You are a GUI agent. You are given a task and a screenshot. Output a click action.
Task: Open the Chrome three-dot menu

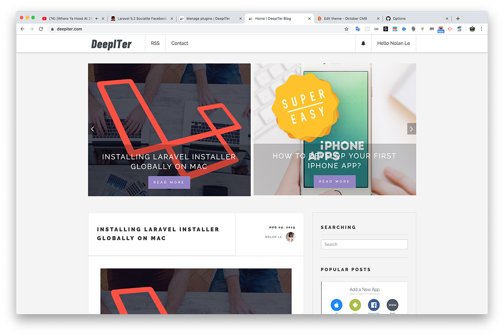[x=482, y=29]
